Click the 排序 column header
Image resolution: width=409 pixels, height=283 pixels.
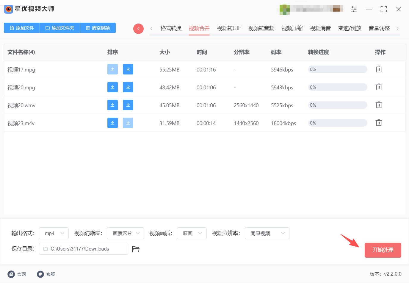click(113, 52)
